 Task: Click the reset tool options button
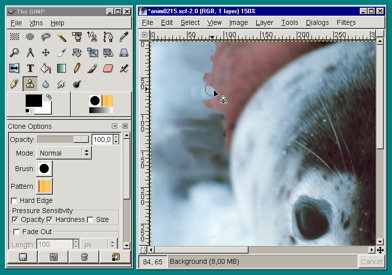115,257
